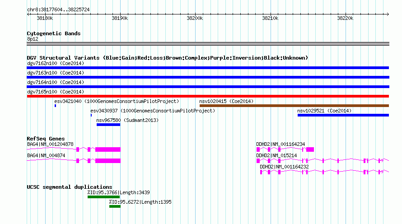402x224 pixels.
Task: Select the nsv1029521 (Coe2014) label
Action: [x=324, y=111]
